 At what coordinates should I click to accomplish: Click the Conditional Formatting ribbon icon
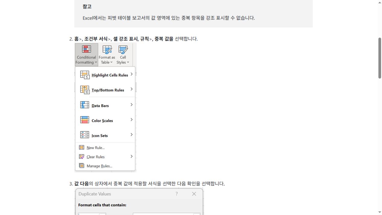pos(86,49)
